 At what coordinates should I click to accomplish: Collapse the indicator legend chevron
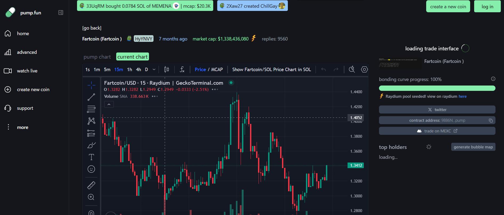[x=109, y=104]
